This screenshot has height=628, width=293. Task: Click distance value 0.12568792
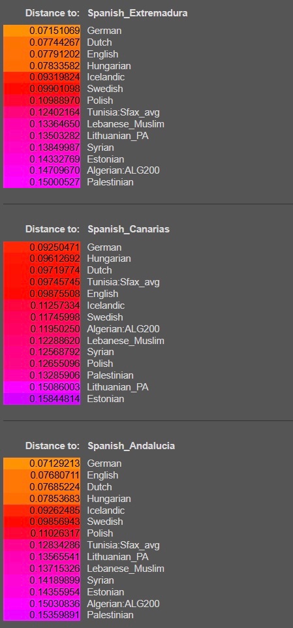pos(55,352)
